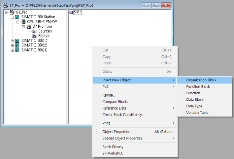Open the Reference Data submenu arrow

point(173,108)
